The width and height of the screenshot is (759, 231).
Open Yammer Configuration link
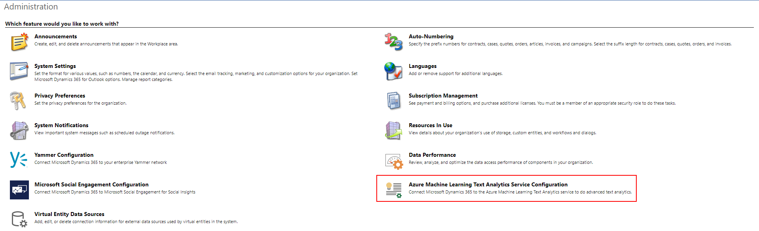tap(64, 155)
